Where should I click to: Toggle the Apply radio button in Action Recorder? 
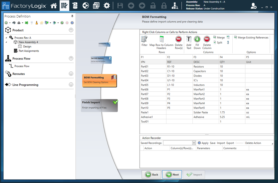(200, 143)
